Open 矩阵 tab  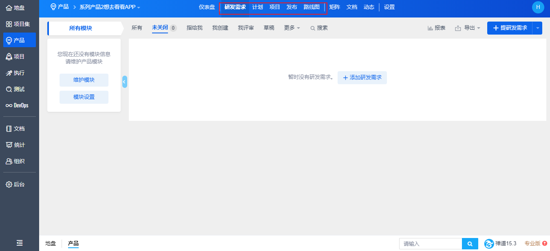(335, 7)
